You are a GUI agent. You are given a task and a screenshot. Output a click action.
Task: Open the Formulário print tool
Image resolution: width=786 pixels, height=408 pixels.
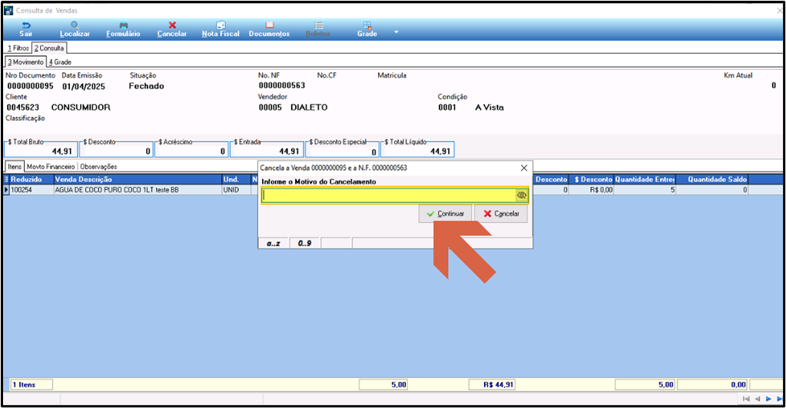click(x=123, y=29)
